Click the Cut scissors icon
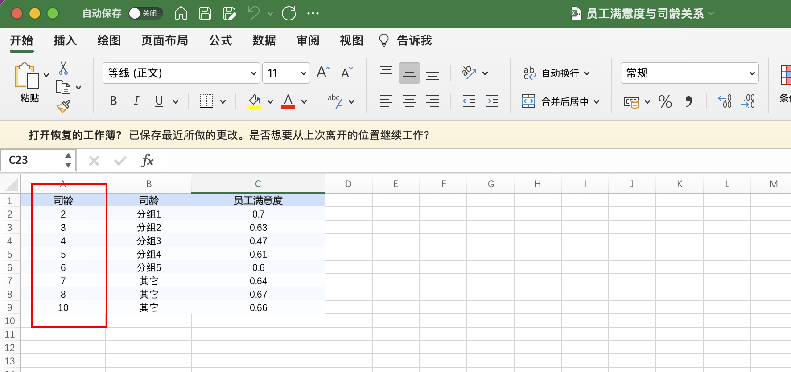The height and width of the screenshot is (372, 791). (63, 68)
